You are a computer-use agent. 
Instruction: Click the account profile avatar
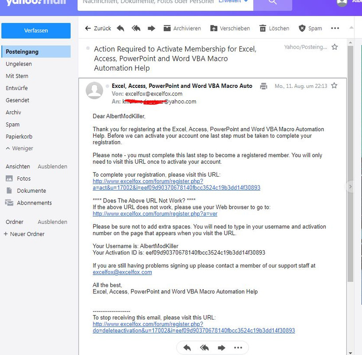tap(342, 2)
